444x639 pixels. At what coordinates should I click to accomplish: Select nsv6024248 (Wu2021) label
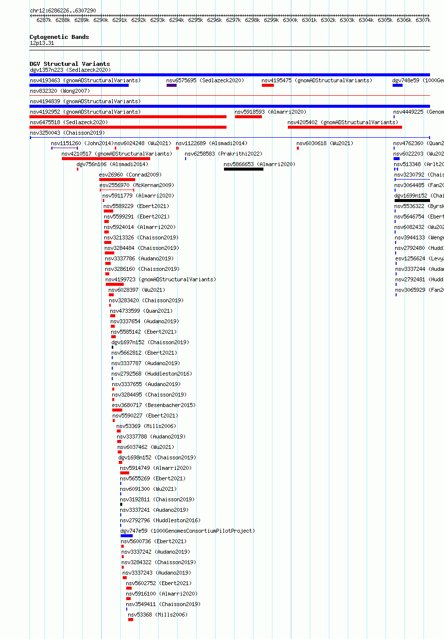pos(143,143)
